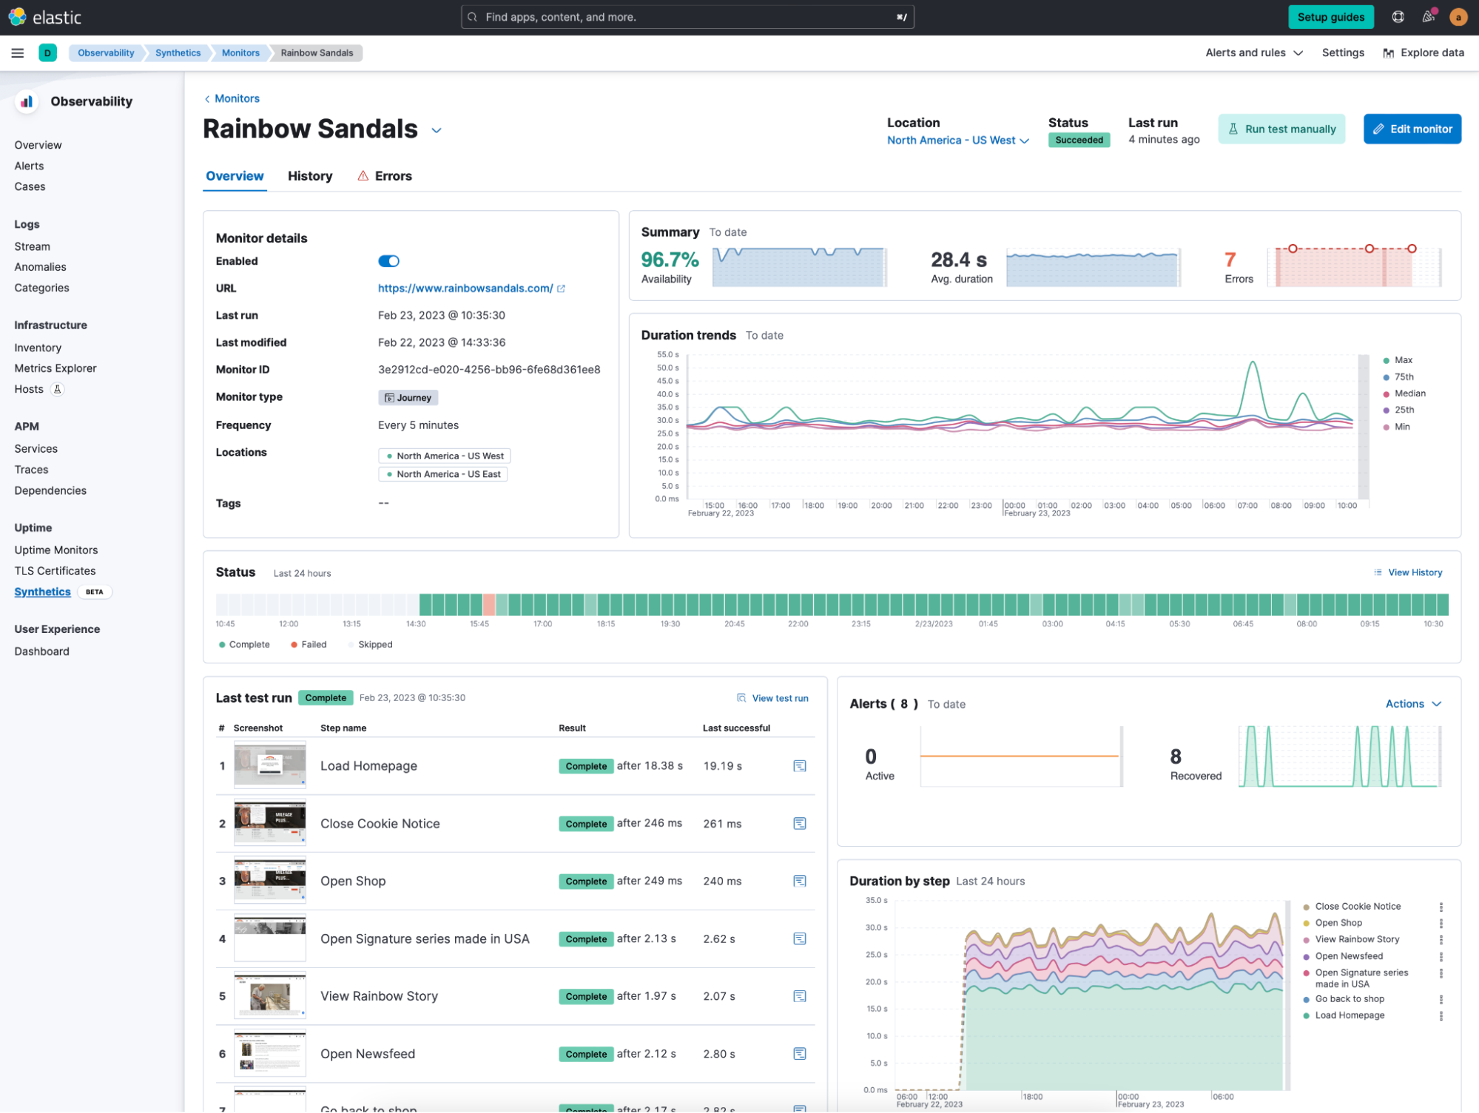Click the Load Homepage step thumbnail
This screenshot has width=1479, height=1113.
270,765
